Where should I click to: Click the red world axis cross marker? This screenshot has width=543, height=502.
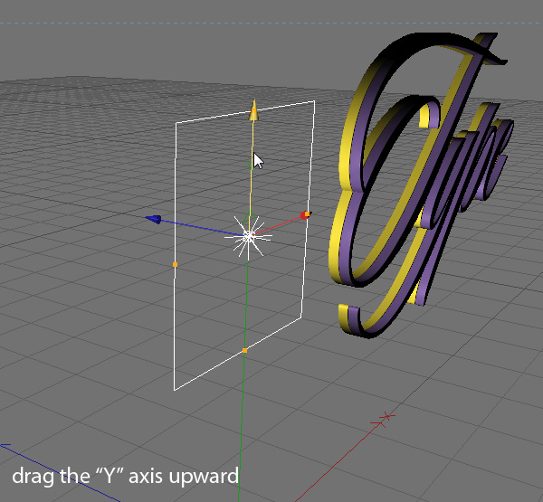(x=387, y=416)
